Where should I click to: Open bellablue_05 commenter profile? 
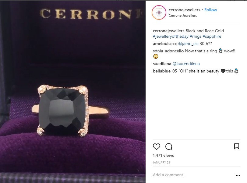tap(165, 71)
